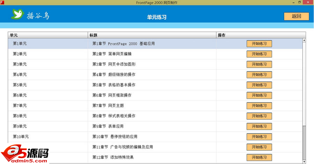Viewport: 314px width, 164px height.
Task: Click the FrontPage app icon in title bar
Action: tap(2, 2)
